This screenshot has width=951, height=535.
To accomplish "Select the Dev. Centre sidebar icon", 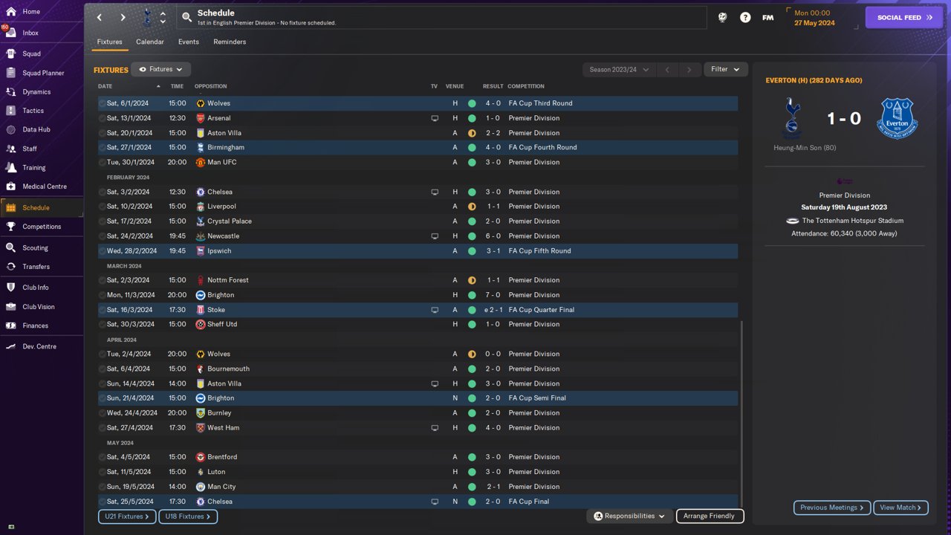I will point(10,346).
